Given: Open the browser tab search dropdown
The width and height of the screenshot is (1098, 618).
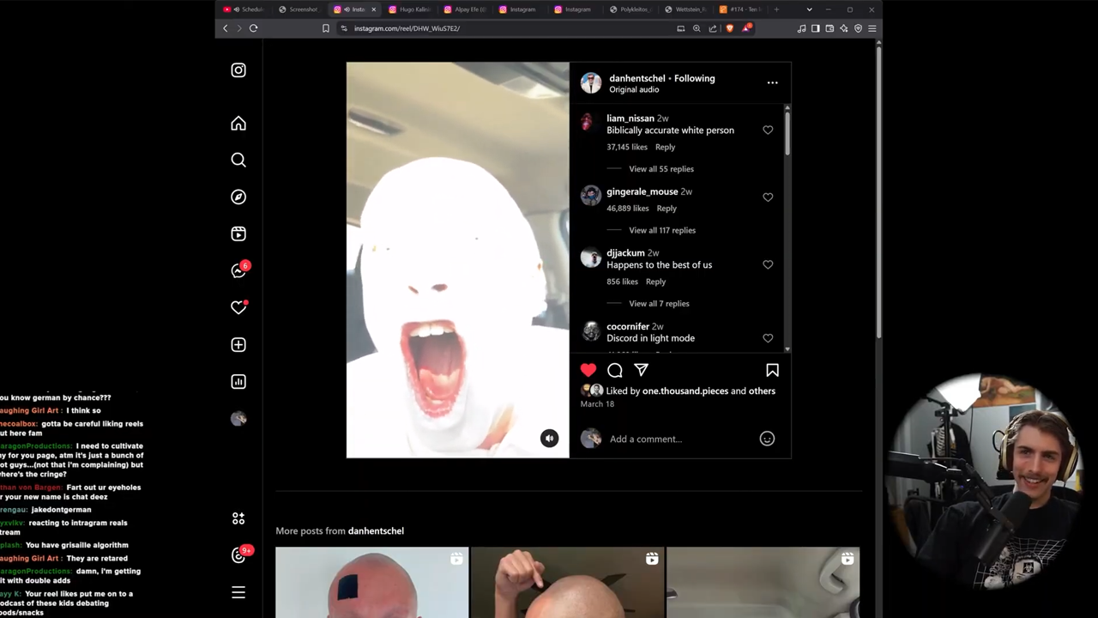Looking at the screenshot, I should 808,9.
